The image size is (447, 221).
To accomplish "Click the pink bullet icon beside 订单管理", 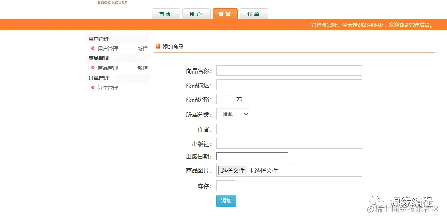I will 93,87.
